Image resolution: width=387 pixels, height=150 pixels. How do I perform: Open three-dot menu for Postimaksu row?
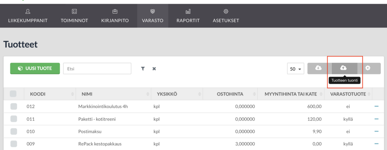[376, 131]
